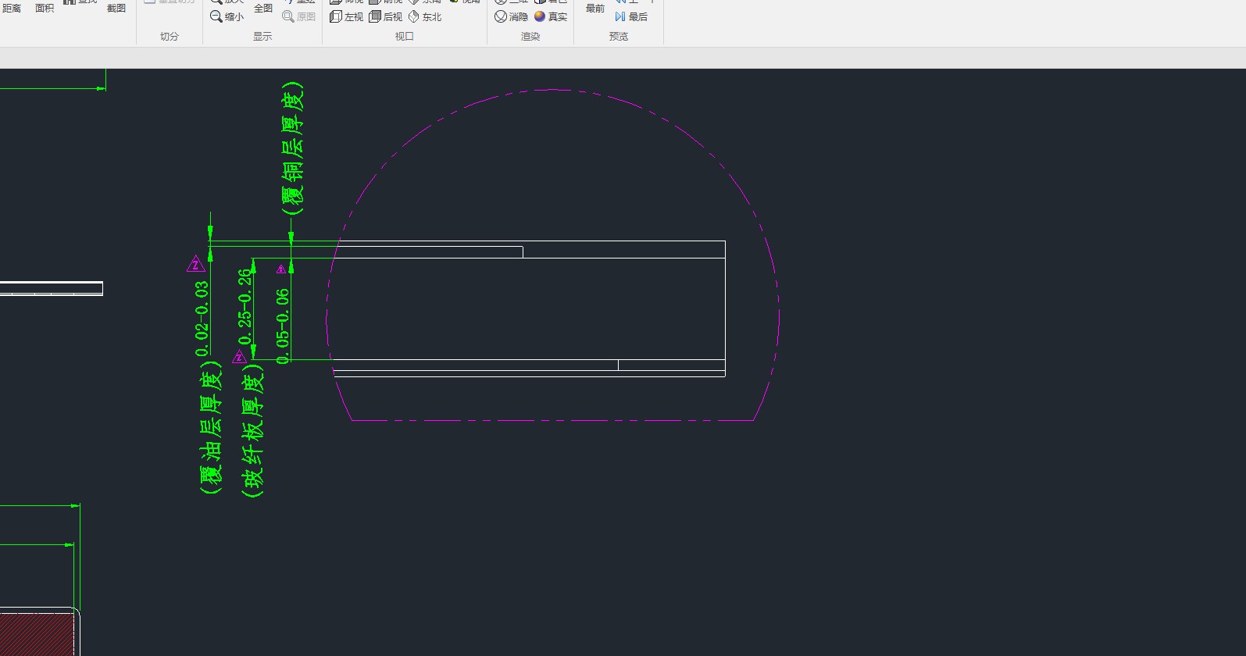Select the 0.25-0.26 dimension text
Image resolution: width=1246 pixels, height=656 pixels.
point(245,306)
